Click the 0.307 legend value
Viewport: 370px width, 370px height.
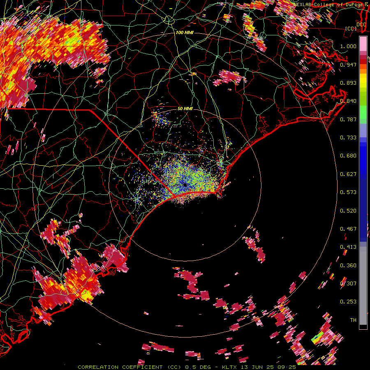coord(348,283)
